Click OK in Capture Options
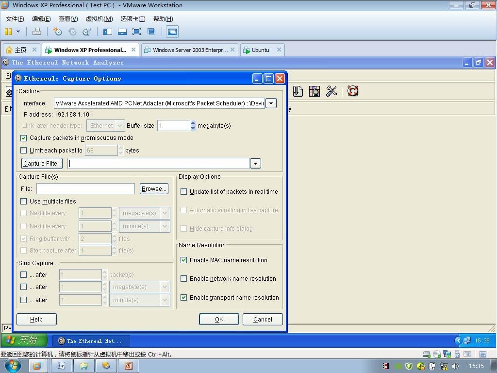This screenshot has width=497, height=373. [x=219, y=320]
